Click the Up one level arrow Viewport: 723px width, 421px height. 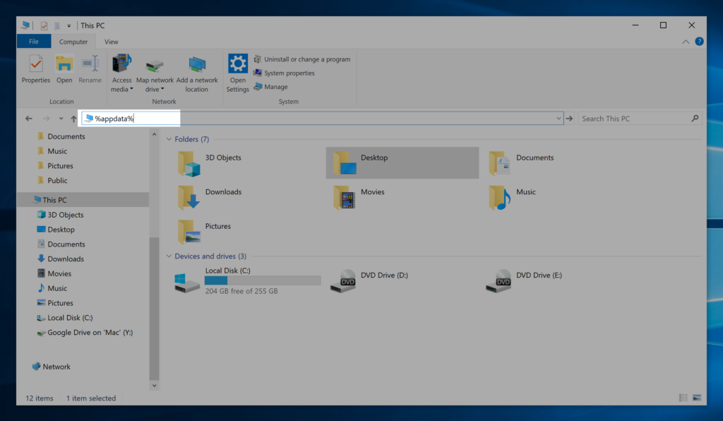point(73,119)
